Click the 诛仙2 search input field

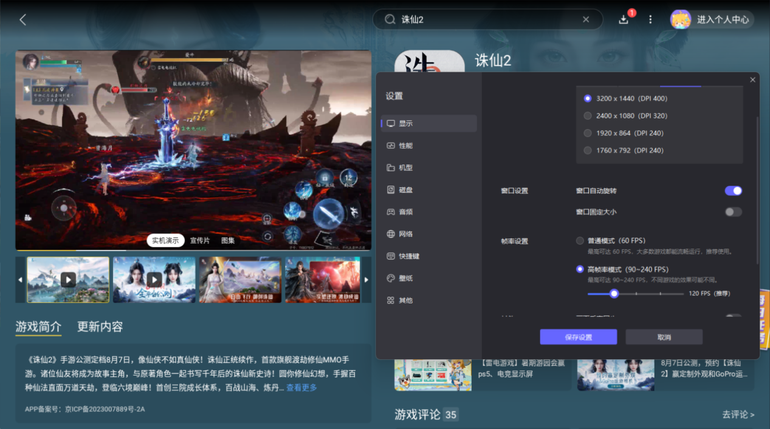[486, 19]
